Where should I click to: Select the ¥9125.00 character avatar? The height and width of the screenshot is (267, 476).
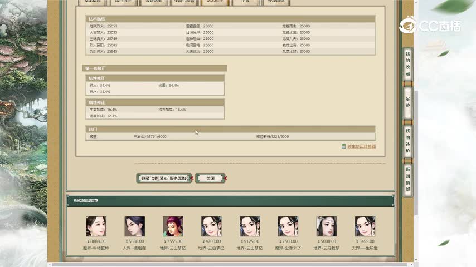click(x=250, y=226)
